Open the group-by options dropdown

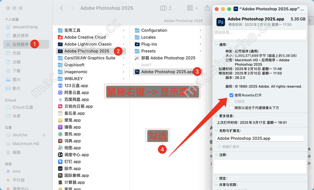coord(192,8)
